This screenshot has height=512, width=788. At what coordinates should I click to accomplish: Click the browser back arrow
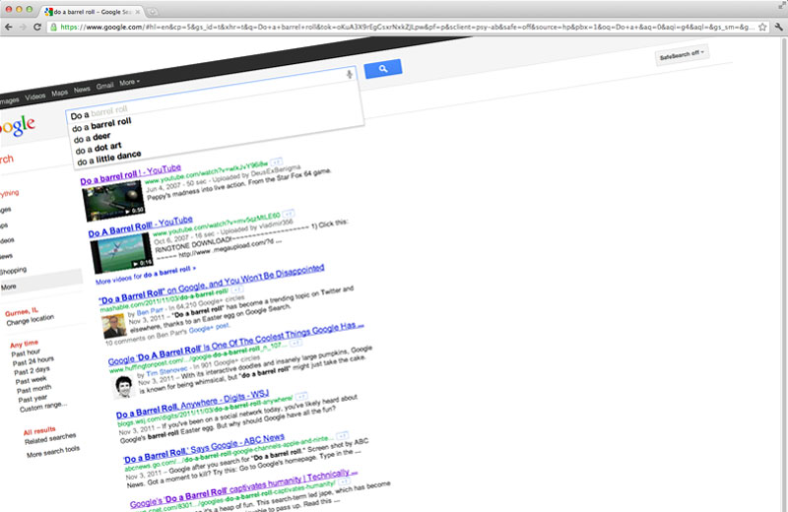click(8, 28)
